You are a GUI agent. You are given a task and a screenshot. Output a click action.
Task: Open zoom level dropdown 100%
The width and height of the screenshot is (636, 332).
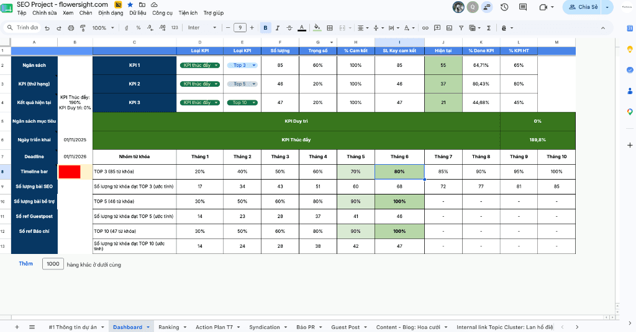point(103,28)
